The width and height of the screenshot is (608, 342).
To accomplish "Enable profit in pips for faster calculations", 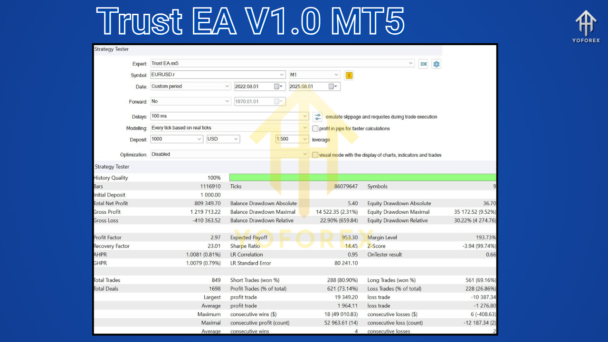I will pos(315,128).
